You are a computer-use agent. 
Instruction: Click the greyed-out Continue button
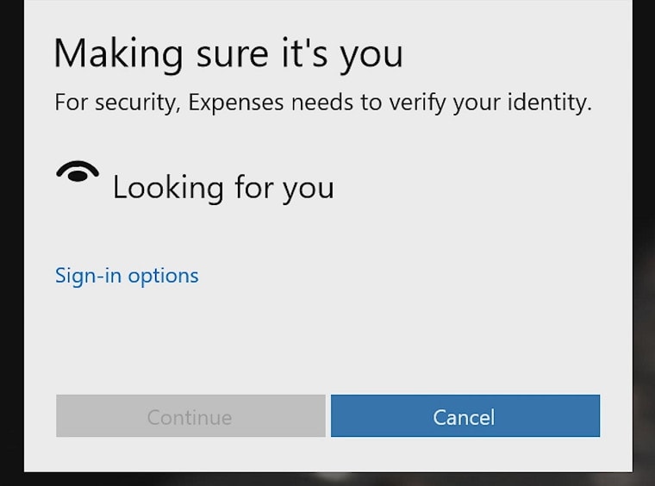click(190, 417)
